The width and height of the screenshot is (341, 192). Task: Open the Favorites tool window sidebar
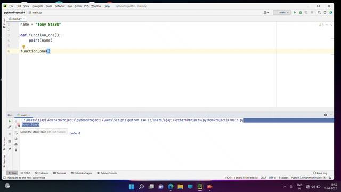[4, 161]
